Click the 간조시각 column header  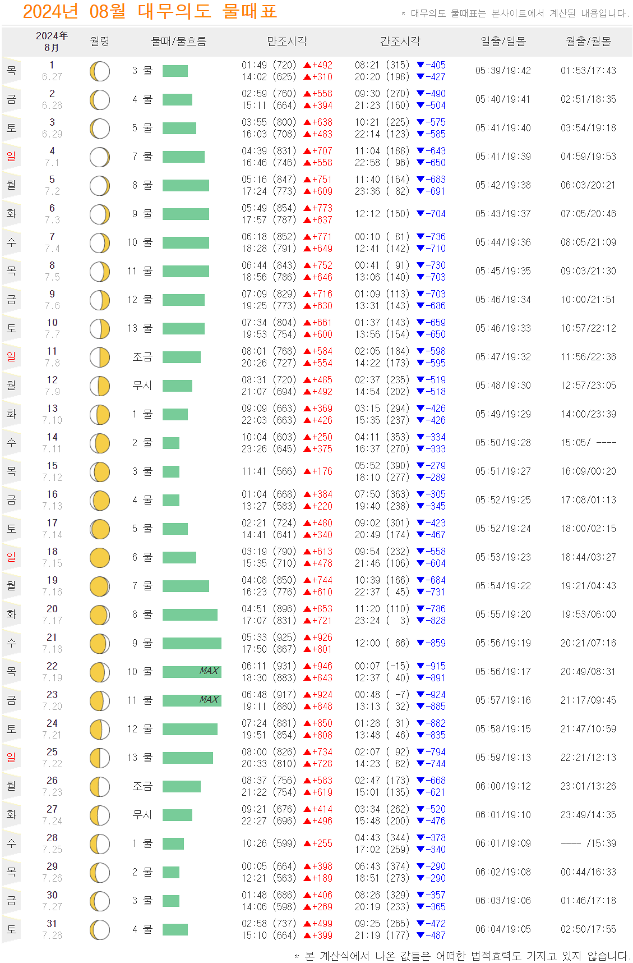pyautogui.click(x=400, y=41)
